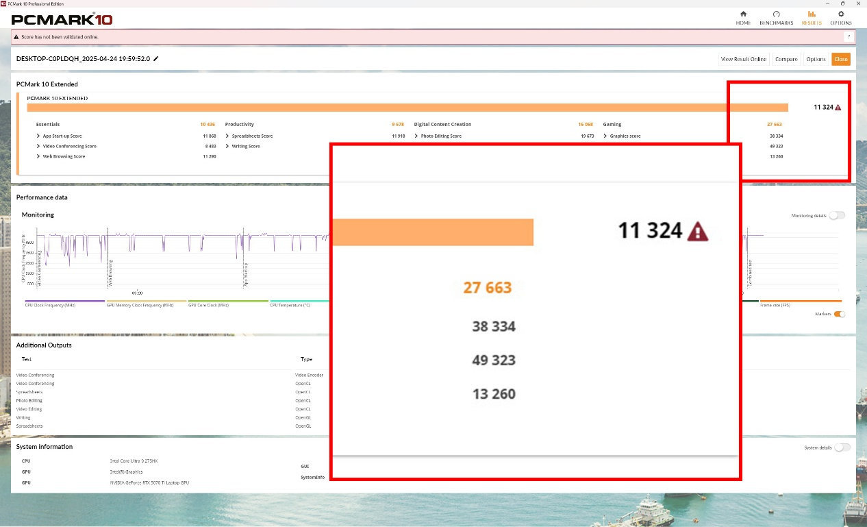Image resolution: width=867 pixels, height=527 pixels.
Task: Expand Video Conferencing Score details
Action: 38,146
